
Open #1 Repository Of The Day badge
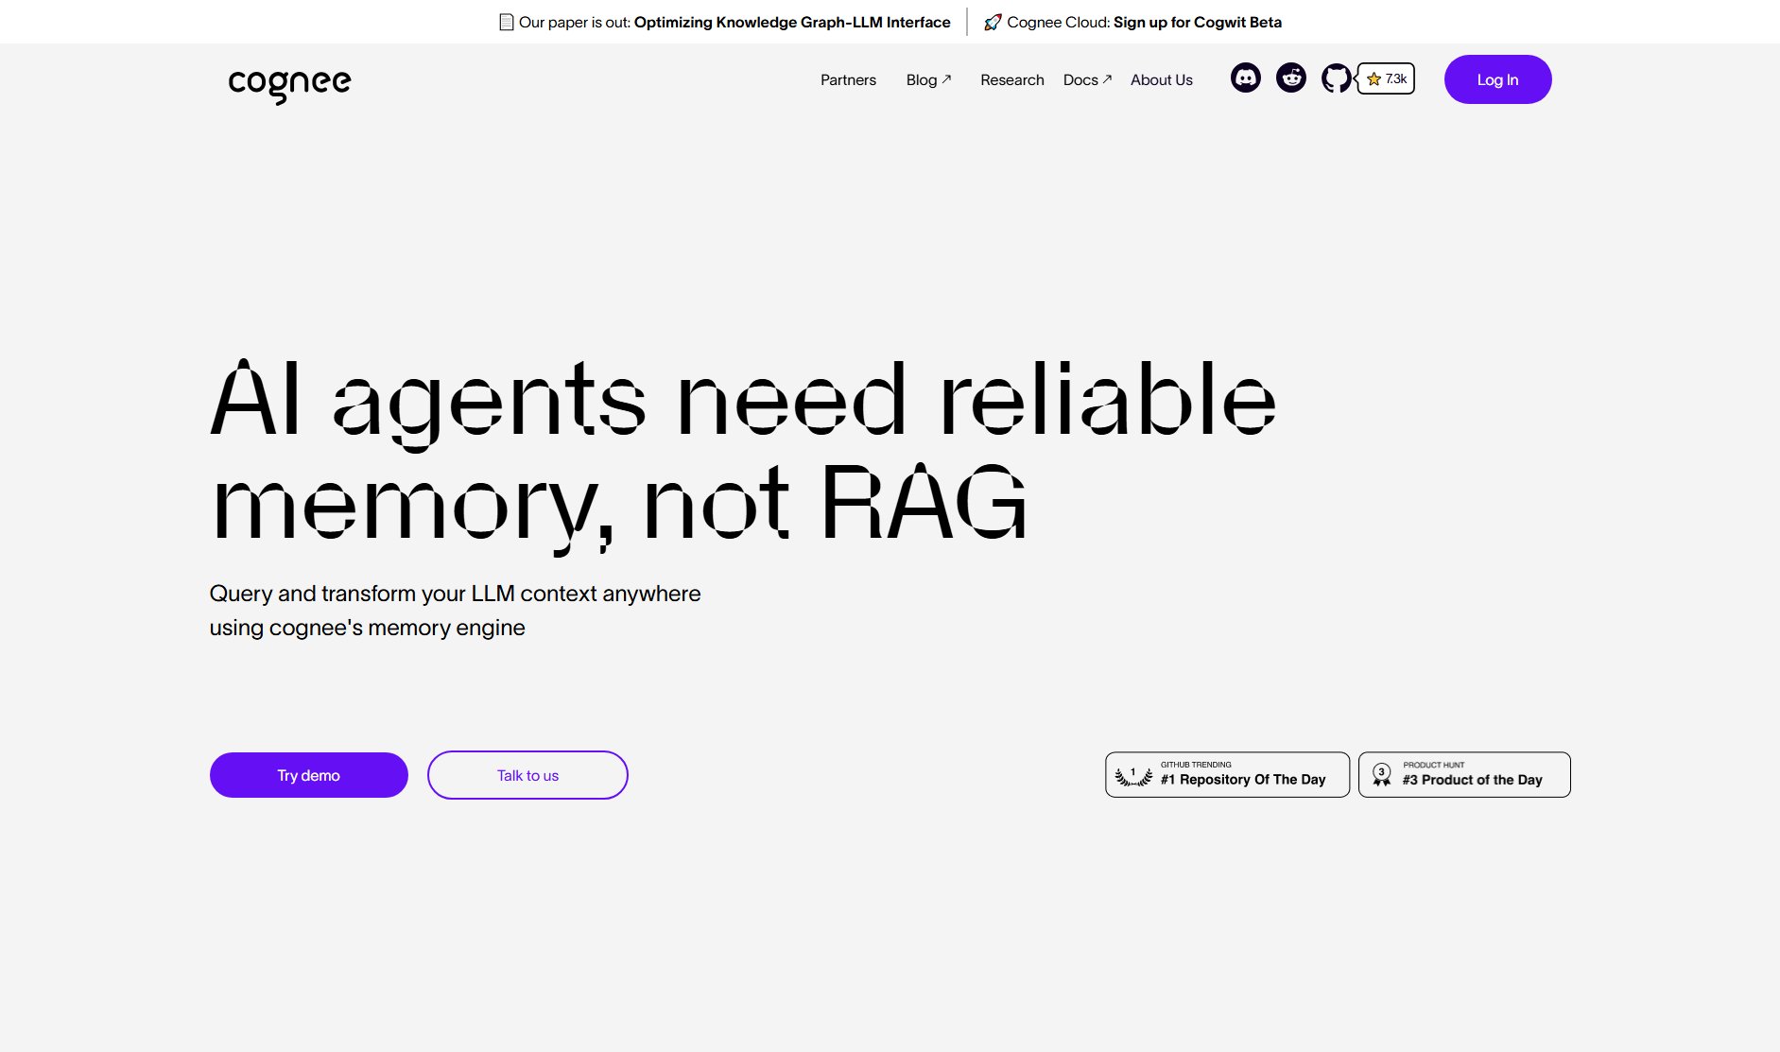click(x=1227, y=775)
